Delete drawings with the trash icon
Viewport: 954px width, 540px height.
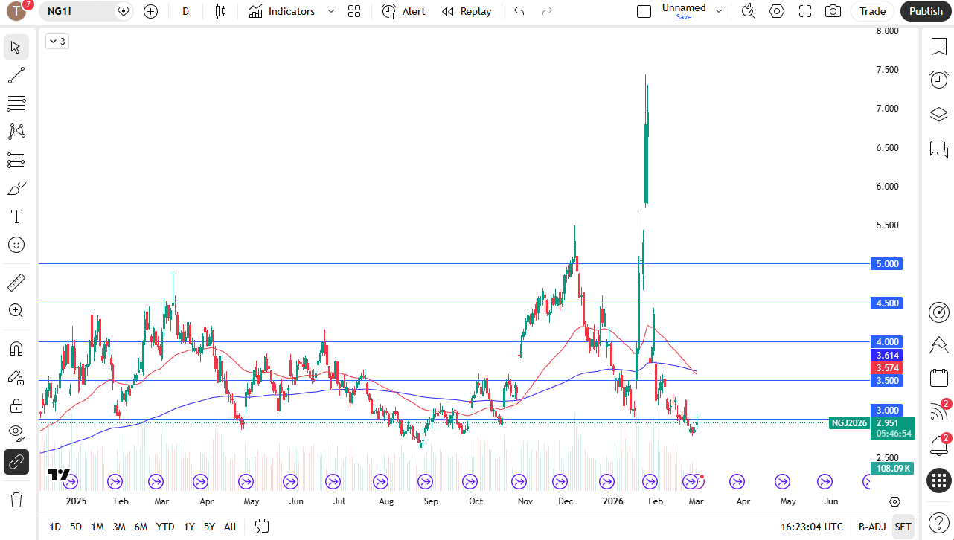(16, 499)
